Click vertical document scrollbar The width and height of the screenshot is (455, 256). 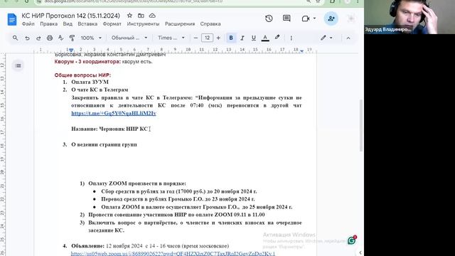coord(361,125)
